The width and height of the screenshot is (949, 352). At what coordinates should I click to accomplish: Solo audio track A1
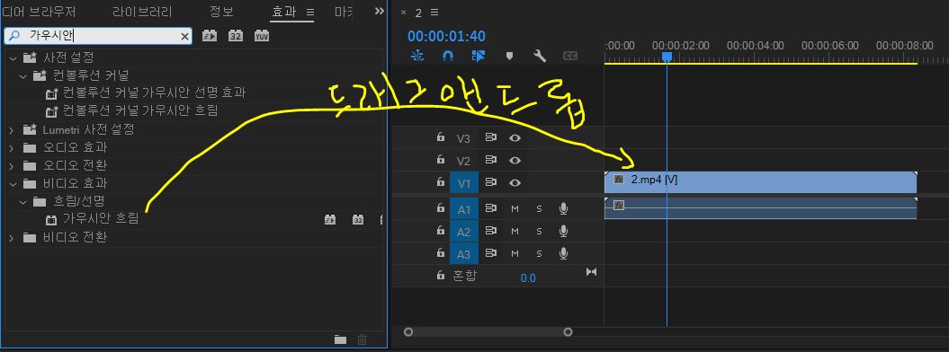click(539, 209)
